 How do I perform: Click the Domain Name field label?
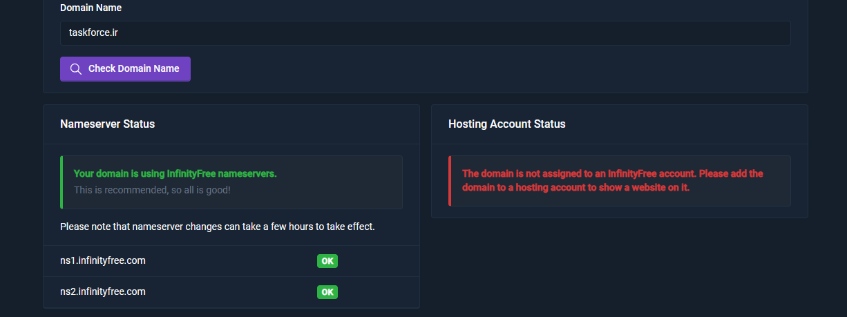point(91,8)
